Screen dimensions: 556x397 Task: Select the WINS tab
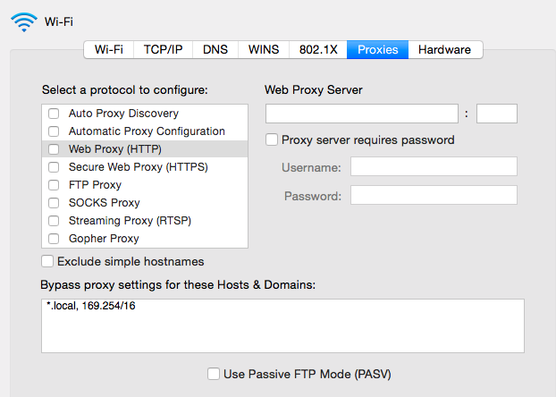[264, 50]
